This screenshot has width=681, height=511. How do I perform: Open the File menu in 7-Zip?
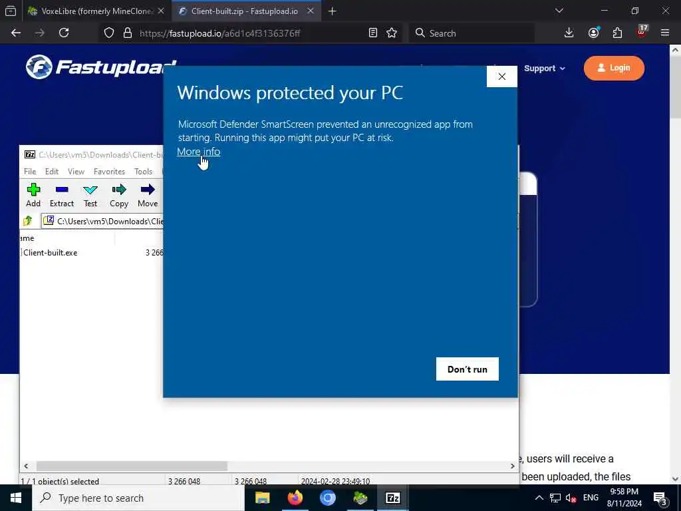pos(30,172)
